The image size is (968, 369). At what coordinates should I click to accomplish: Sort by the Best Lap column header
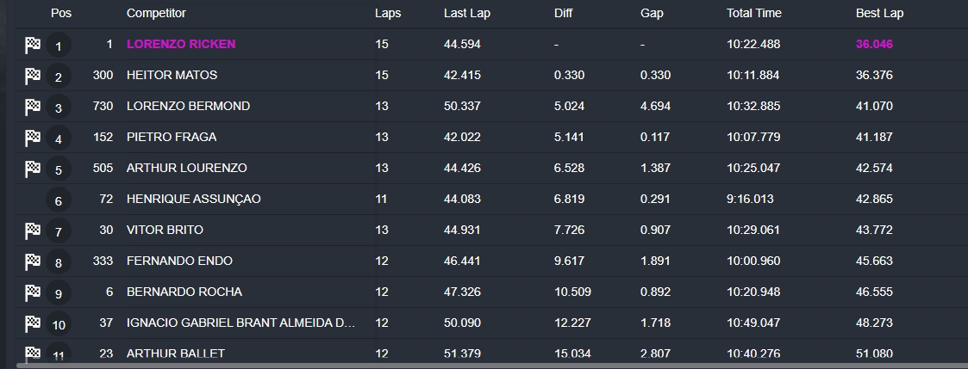pos(879,13)
